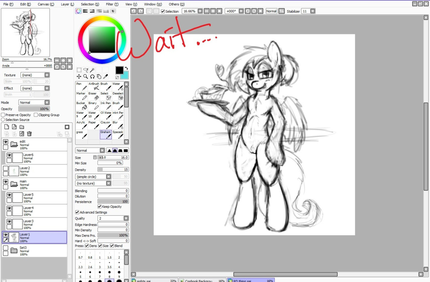
Task: Click the main folder layer
Action: point(35,184)
